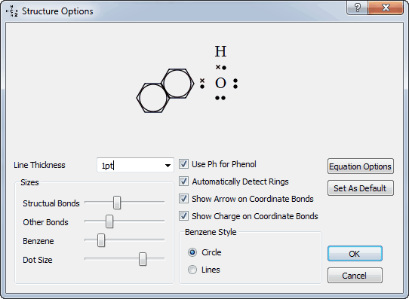
Task: Click the Structure Options title bar app icon
Action: pyautogui.click(x=12, y=11)
